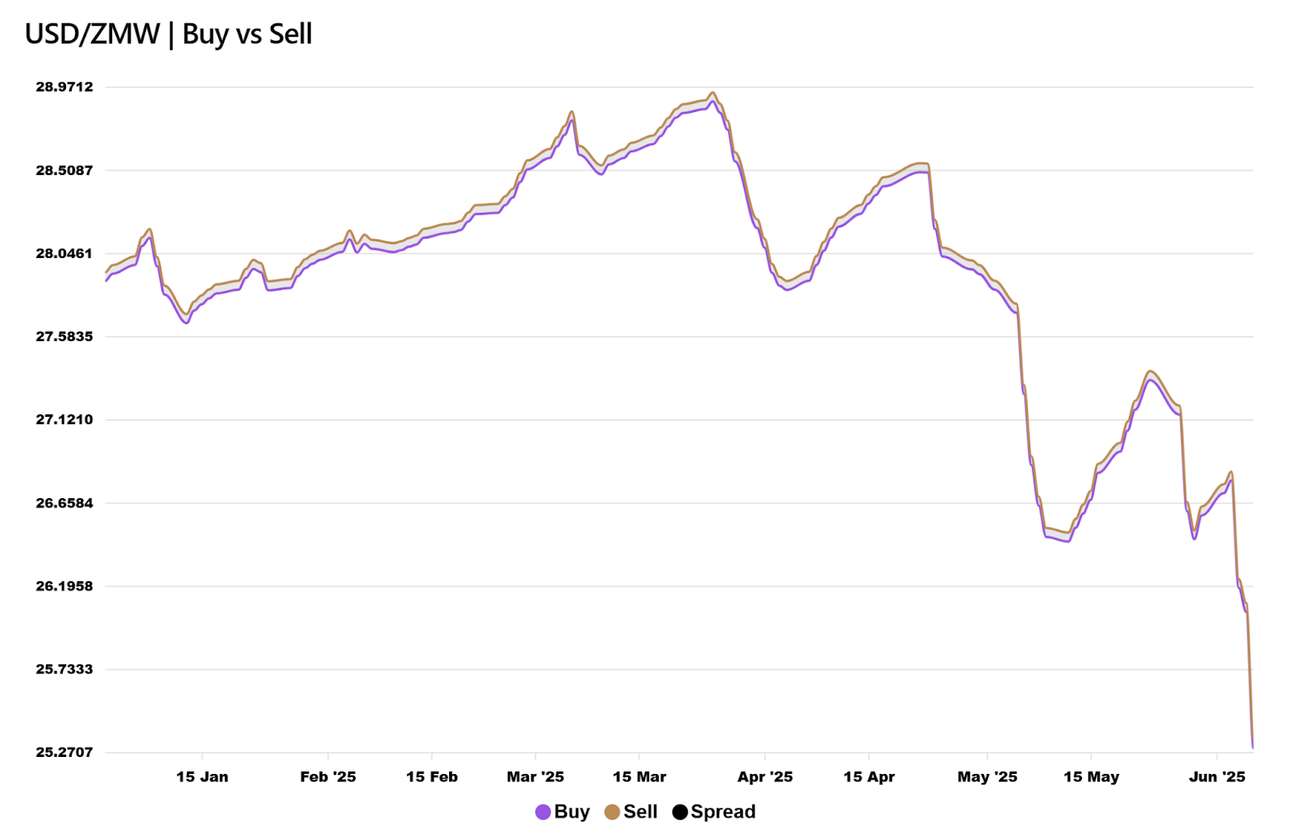Image resolution: width=1290 pixels, height=840 pixels.
Task: Click the Apr '25 x-axis label
Action: pos(765,777)
